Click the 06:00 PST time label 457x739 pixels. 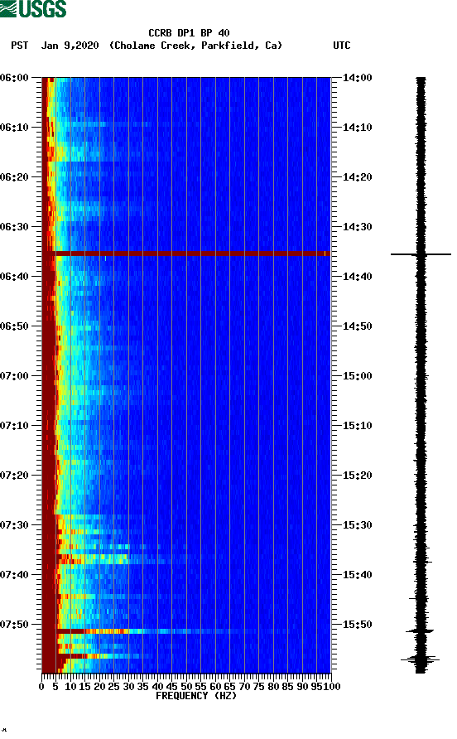coord(15,78)
